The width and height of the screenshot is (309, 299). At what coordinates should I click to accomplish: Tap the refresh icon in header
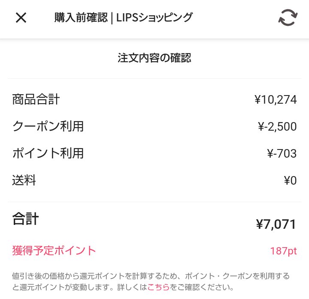coord(288,18)
